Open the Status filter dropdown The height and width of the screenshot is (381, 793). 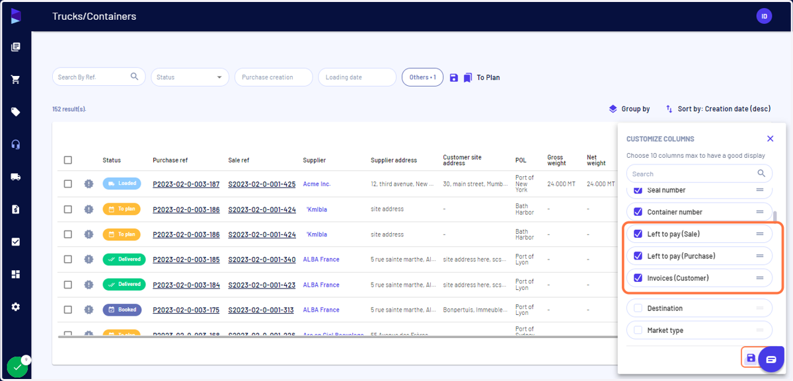tap(190, 77)
